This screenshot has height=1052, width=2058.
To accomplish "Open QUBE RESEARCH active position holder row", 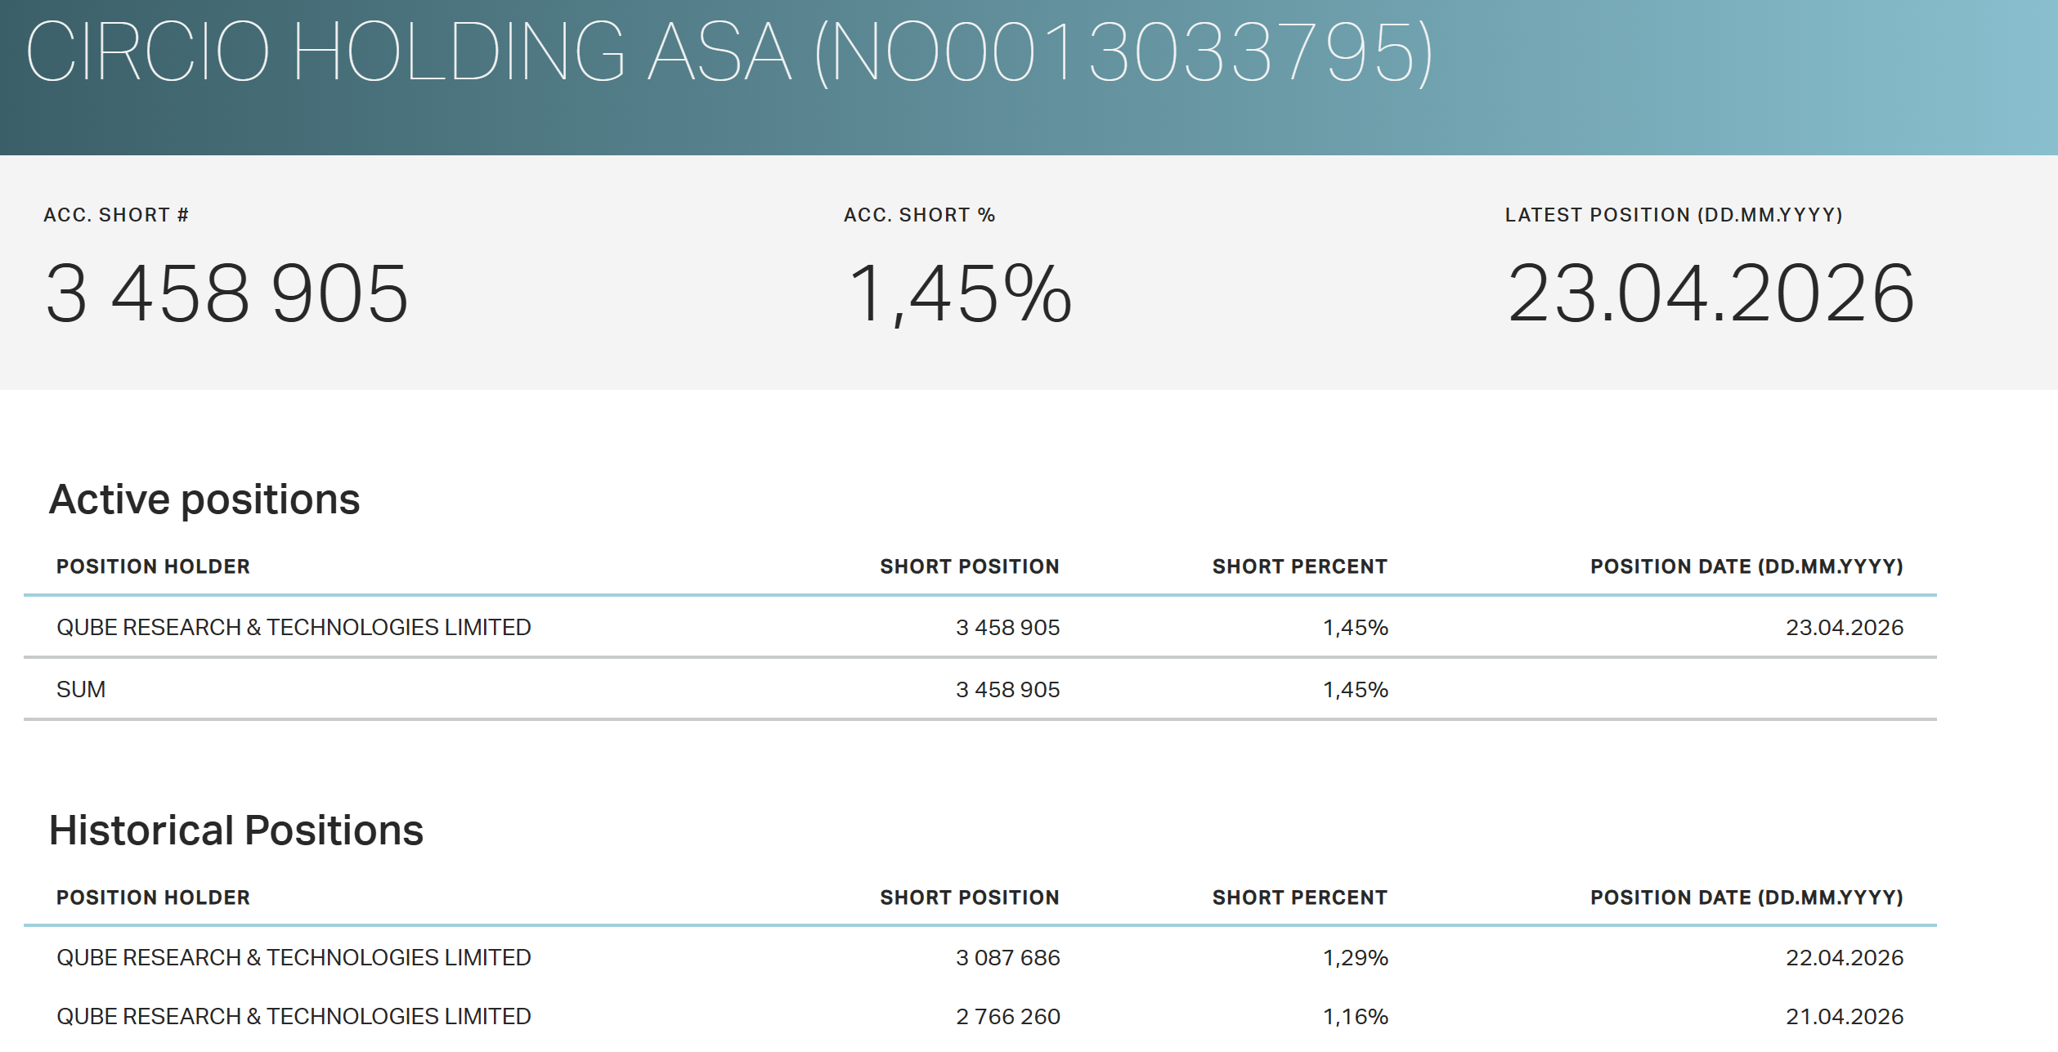I will (294, 627).
